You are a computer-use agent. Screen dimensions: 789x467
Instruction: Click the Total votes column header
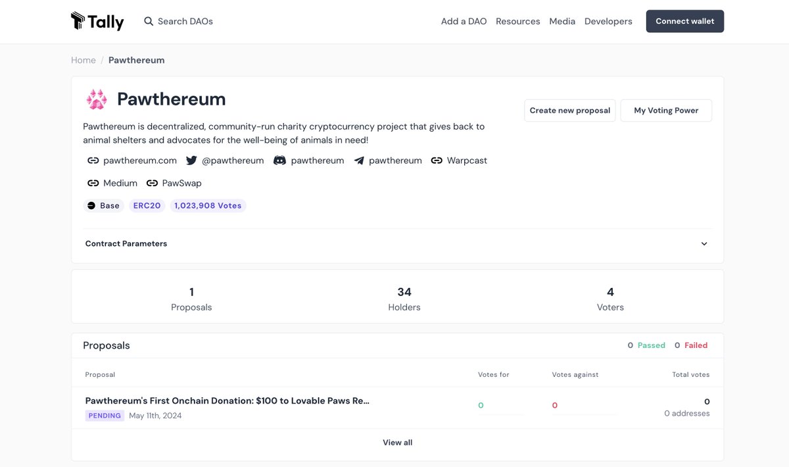[691, 375]
